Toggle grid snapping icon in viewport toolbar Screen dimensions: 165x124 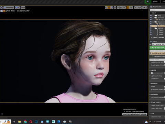[121, 8]
